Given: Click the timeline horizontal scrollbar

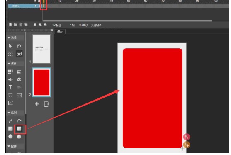Looking at the screenshot, I should [x=127, y=21].
